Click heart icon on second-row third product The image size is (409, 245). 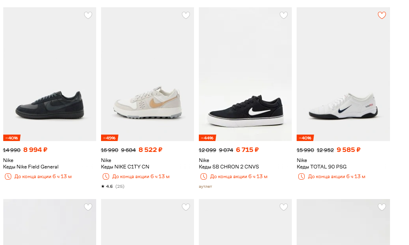tap(284, 207)
